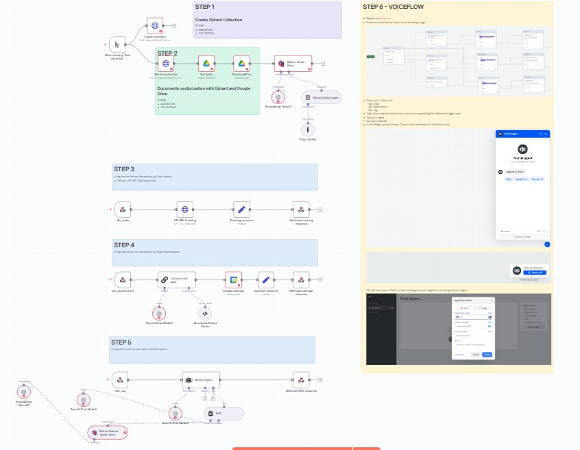Image resolution: width=580 pixels, height=450 pixels.
Task: Open the Default Data Loader node
Action: (321, 97)
